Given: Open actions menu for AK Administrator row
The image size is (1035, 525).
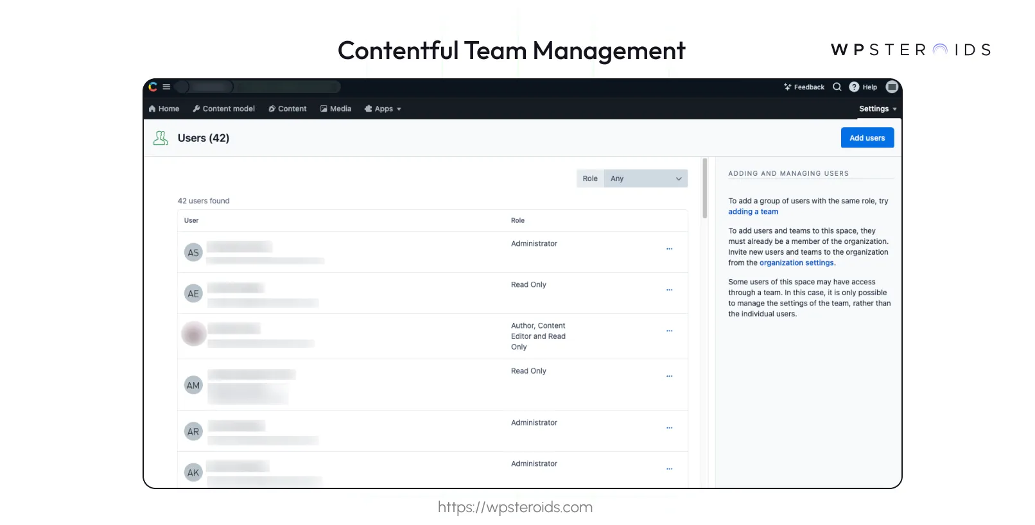Looking at the screenshot, I should click(x=669, y=469).
